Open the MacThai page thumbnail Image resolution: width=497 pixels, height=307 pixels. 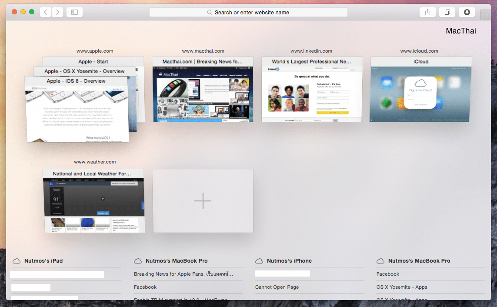pyautogui.click(x=203, y=94)
